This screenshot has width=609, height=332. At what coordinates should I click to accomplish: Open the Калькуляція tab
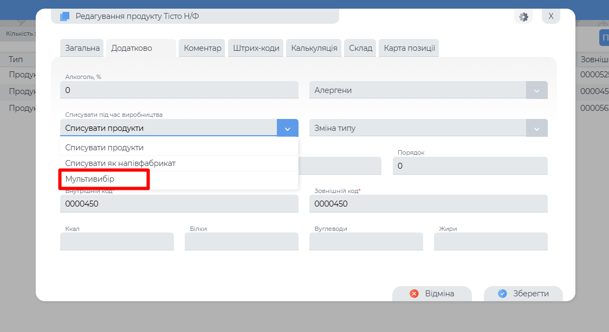pyautogui.click(x=314, y=48)
